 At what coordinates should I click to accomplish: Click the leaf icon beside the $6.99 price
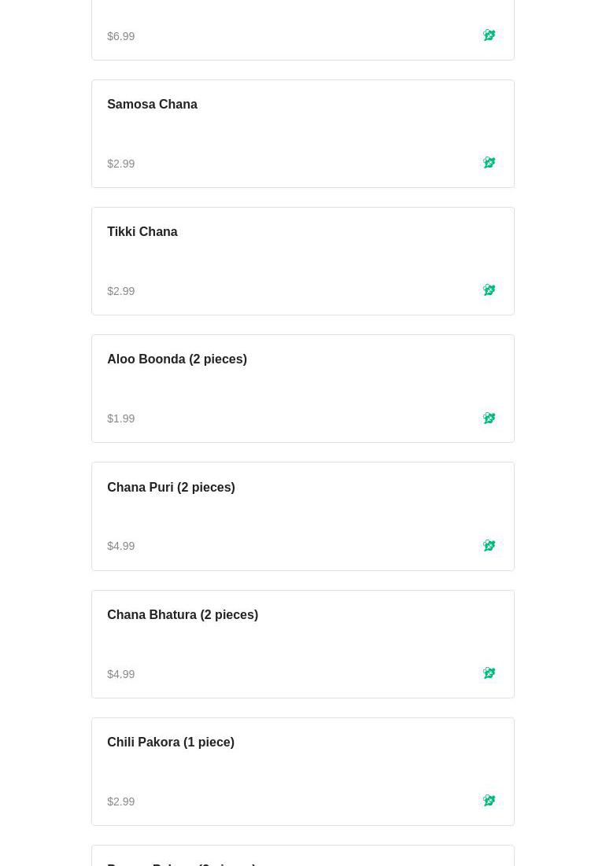(x=489, y=35)
